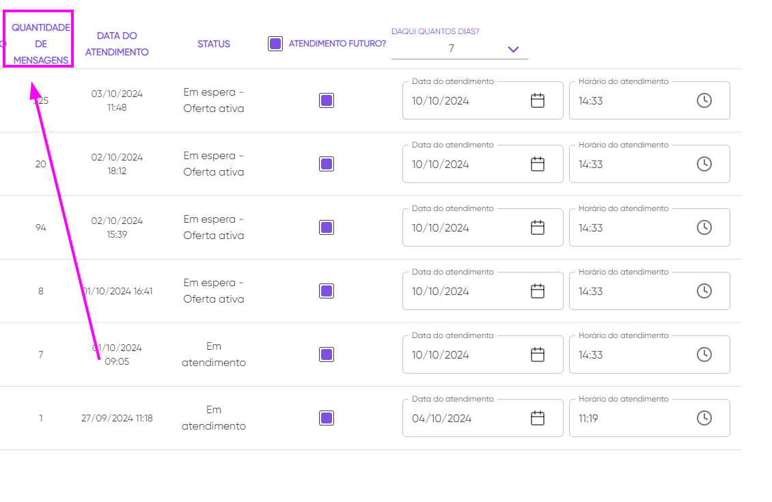Image resolution: width=772 pixels, height=502 pixels.
Task: Select Em atendimento status in 27/09/2024 11:18 row
Action: point(214,418)
